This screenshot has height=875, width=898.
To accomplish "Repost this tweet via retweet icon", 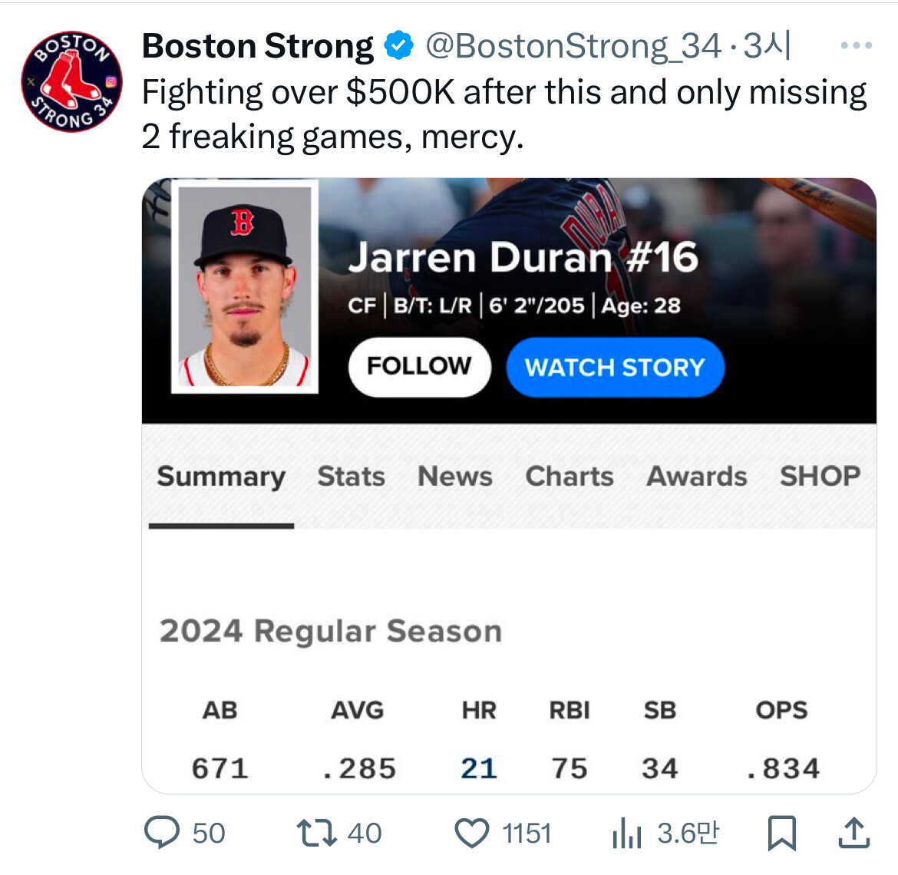I will click(x=317, y=833).
